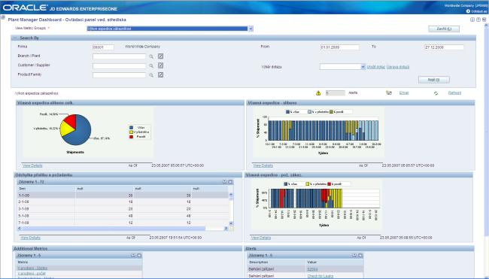Click the Product Family search magnifier icon
The image size is (489, 279).
tap(151, 75)
